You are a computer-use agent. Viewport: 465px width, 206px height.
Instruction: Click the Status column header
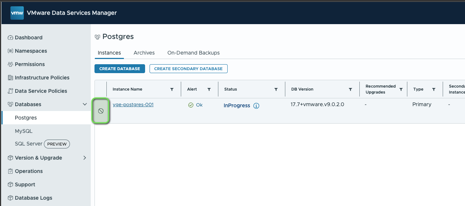(x=231, y=89)
